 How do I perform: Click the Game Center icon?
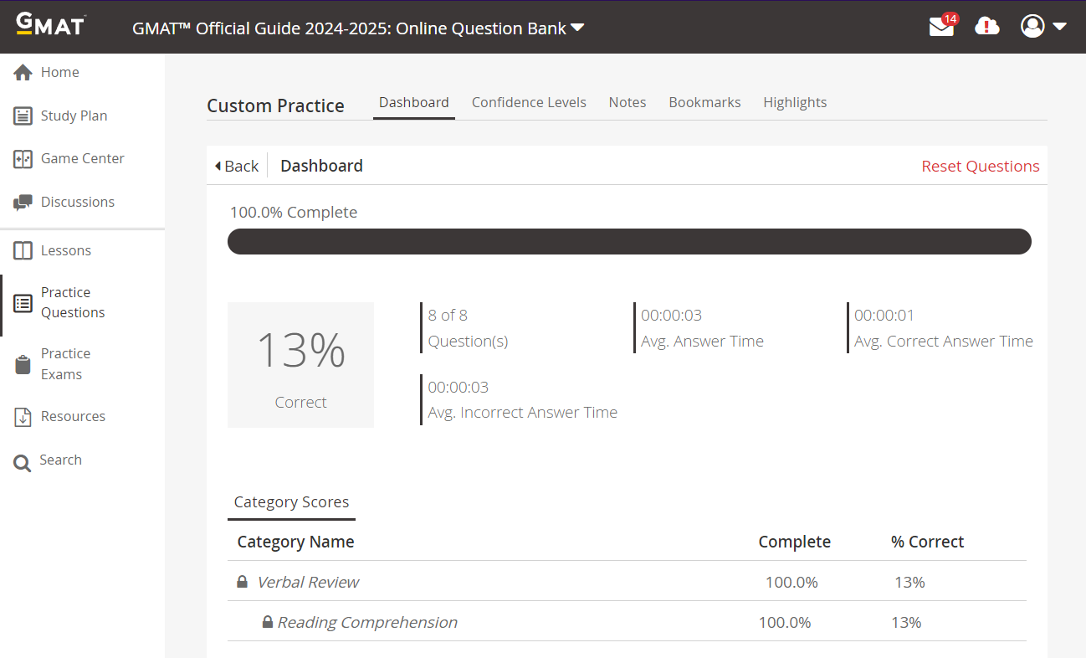[23, 159]
